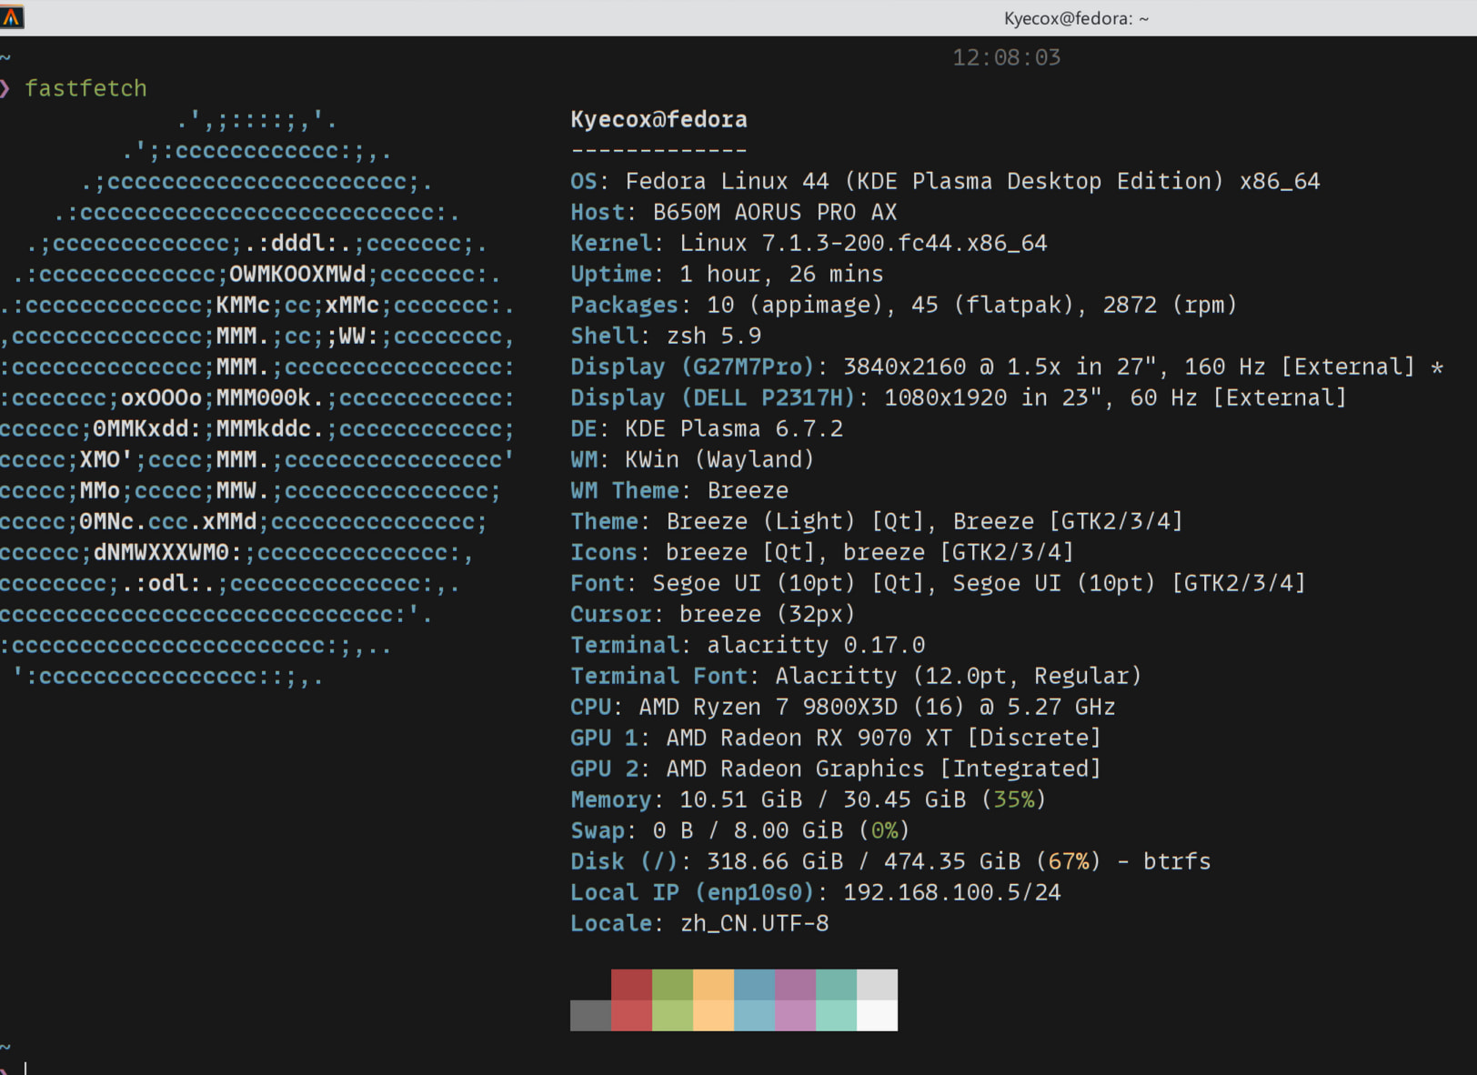This screenshot has height=1075, width=1477.
Task: Click the GPU 1 line 'Radeon RX 9070 XT'
Action: pos(836,738)
